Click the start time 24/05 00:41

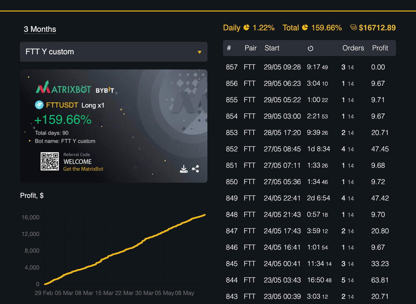pyautogui.click(x=282, y=264)
